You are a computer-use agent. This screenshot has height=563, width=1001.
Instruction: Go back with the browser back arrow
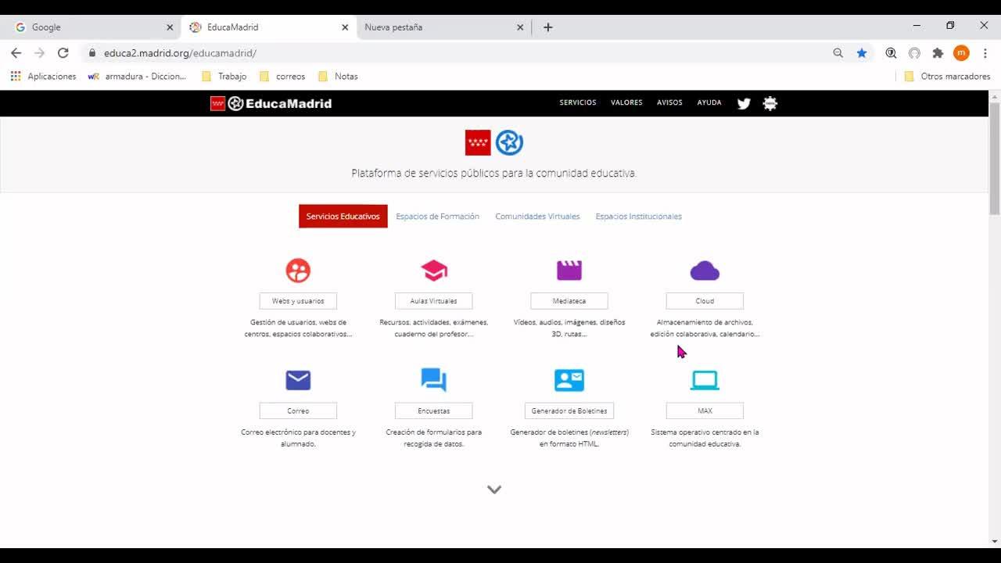point(16,53)
